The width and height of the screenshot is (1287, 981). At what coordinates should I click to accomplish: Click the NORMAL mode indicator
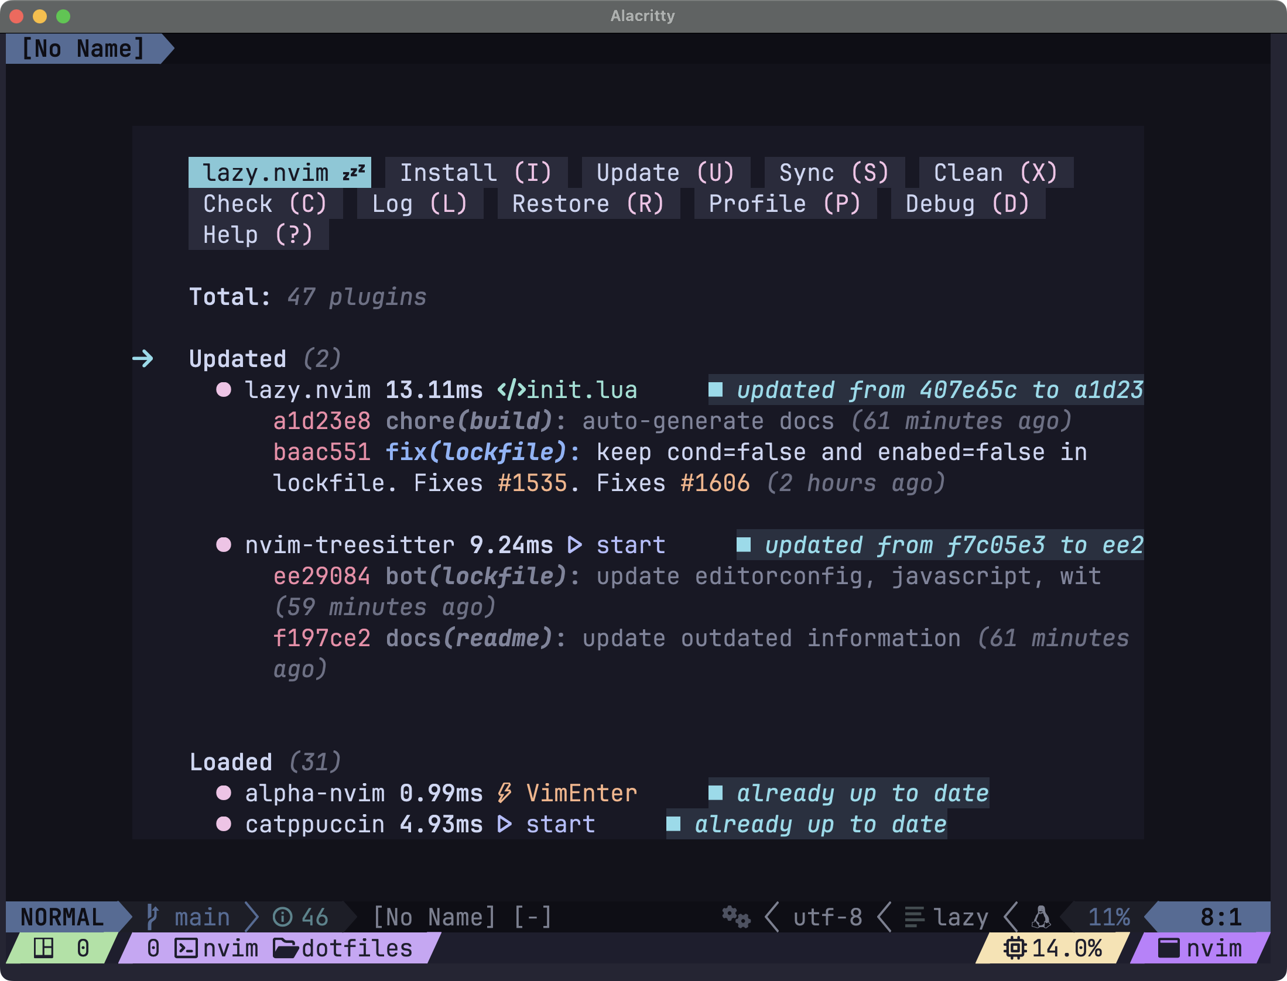(62, 917)
